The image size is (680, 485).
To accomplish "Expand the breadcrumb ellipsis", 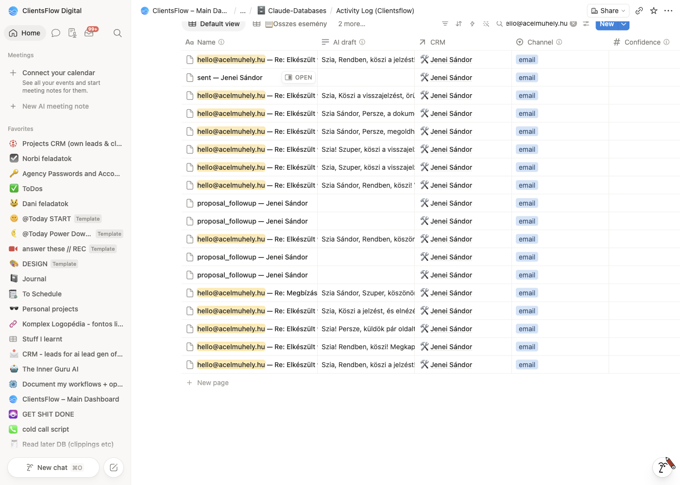I will coord(243,11).
